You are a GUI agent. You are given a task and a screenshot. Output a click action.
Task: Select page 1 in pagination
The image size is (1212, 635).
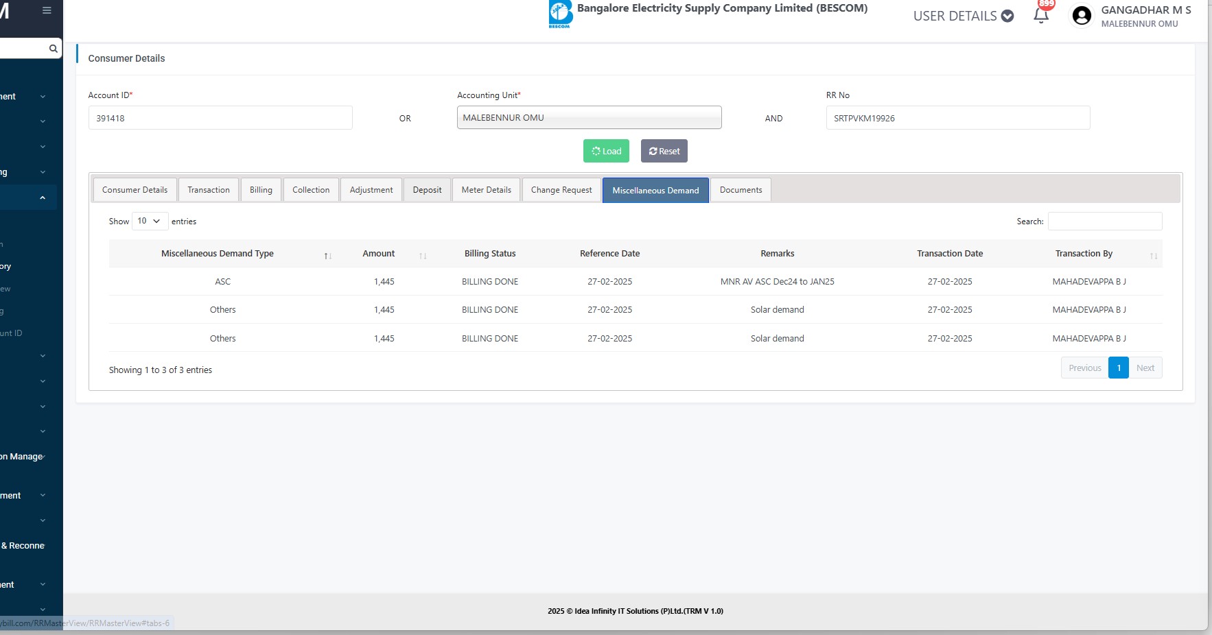click(x=1119, y=368)
